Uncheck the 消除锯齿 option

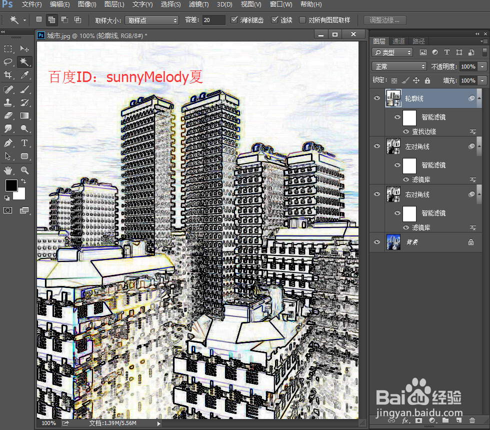(234, 20)
